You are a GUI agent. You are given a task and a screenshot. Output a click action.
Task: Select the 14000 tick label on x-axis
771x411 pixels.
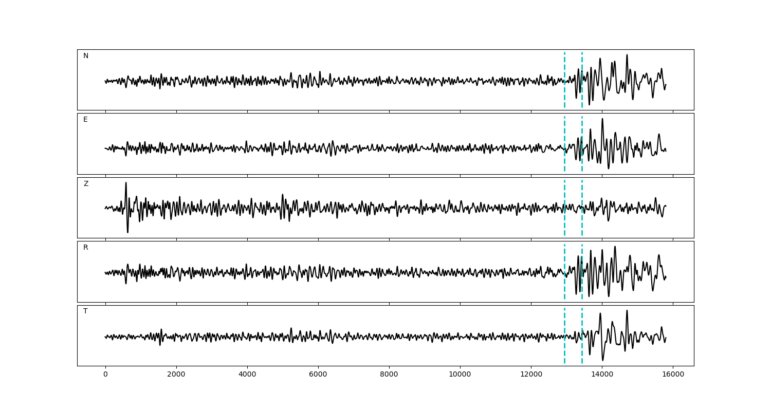(x=602, y=375)
